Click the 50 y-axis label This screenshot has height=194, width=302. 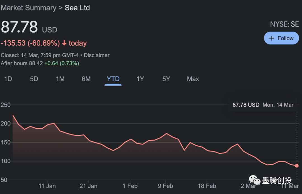[x=4, y=180]
